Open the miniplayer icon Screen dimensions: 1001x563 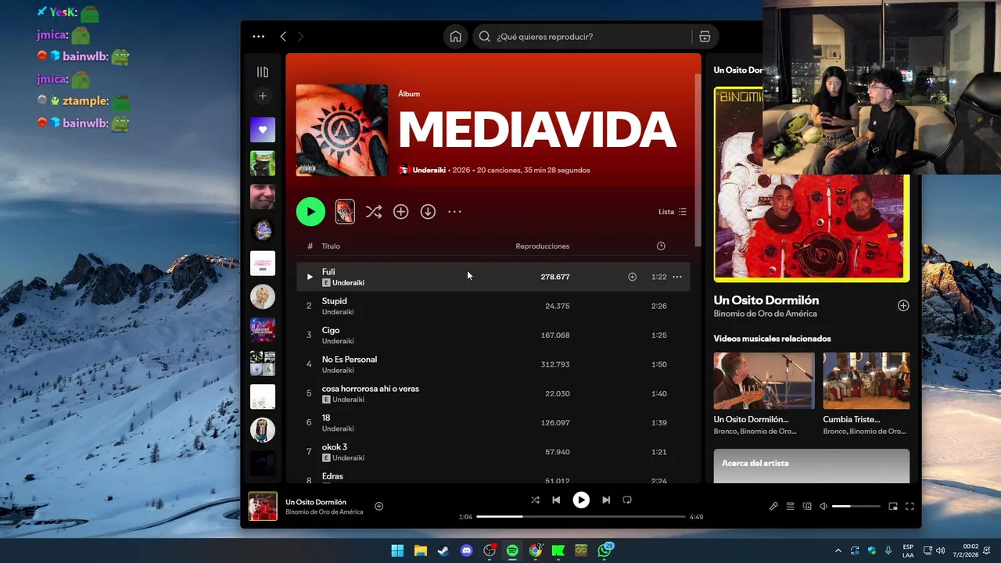coord(893,506)
